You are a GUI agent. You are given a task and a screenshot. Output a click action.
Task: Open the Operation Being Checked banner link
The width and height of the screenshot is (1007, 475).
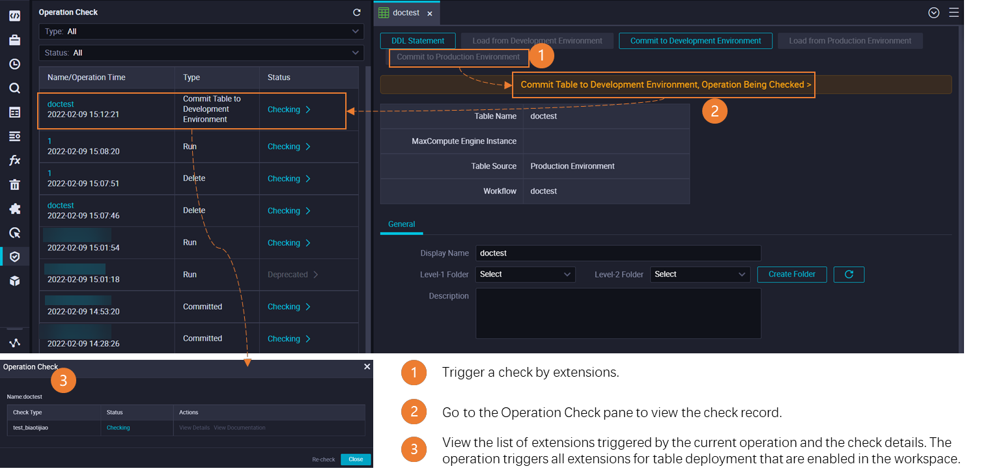click(x=666, y=85)
